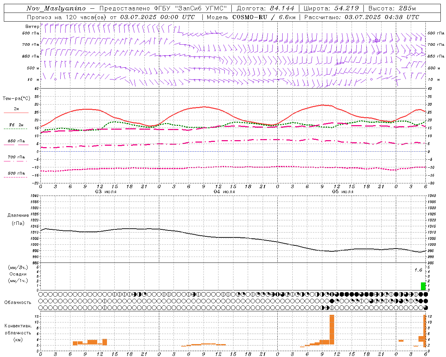Select the (мм/1ч.) precipitation unit label

coord(18,281)
